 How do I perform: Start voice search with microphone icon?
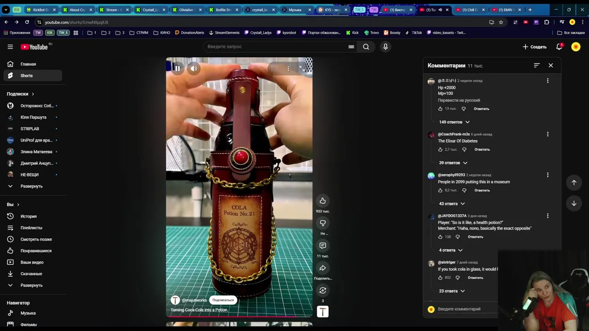click(x=386, y=46)
